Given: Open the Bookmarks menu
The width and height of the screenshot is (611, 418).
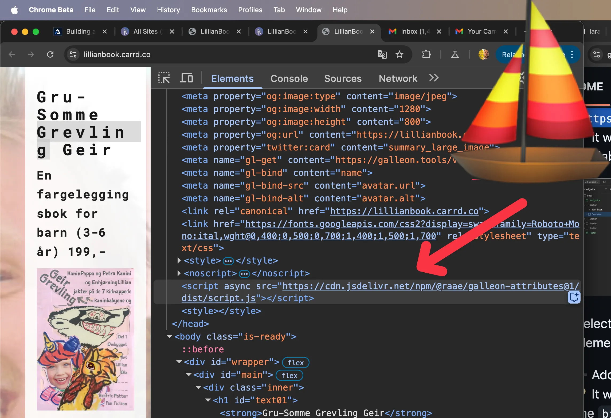Looking at the screenshot, I should point(209,10).
